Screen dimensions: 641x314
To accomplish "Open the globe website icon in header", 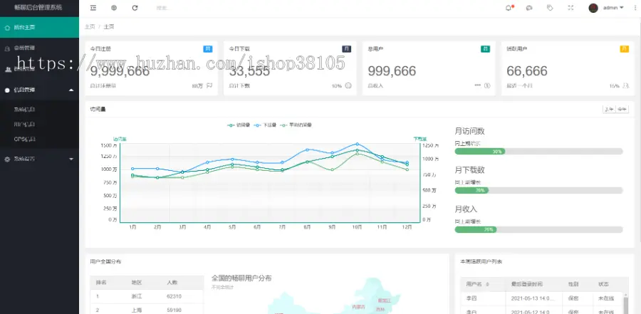I will point(114,8).
